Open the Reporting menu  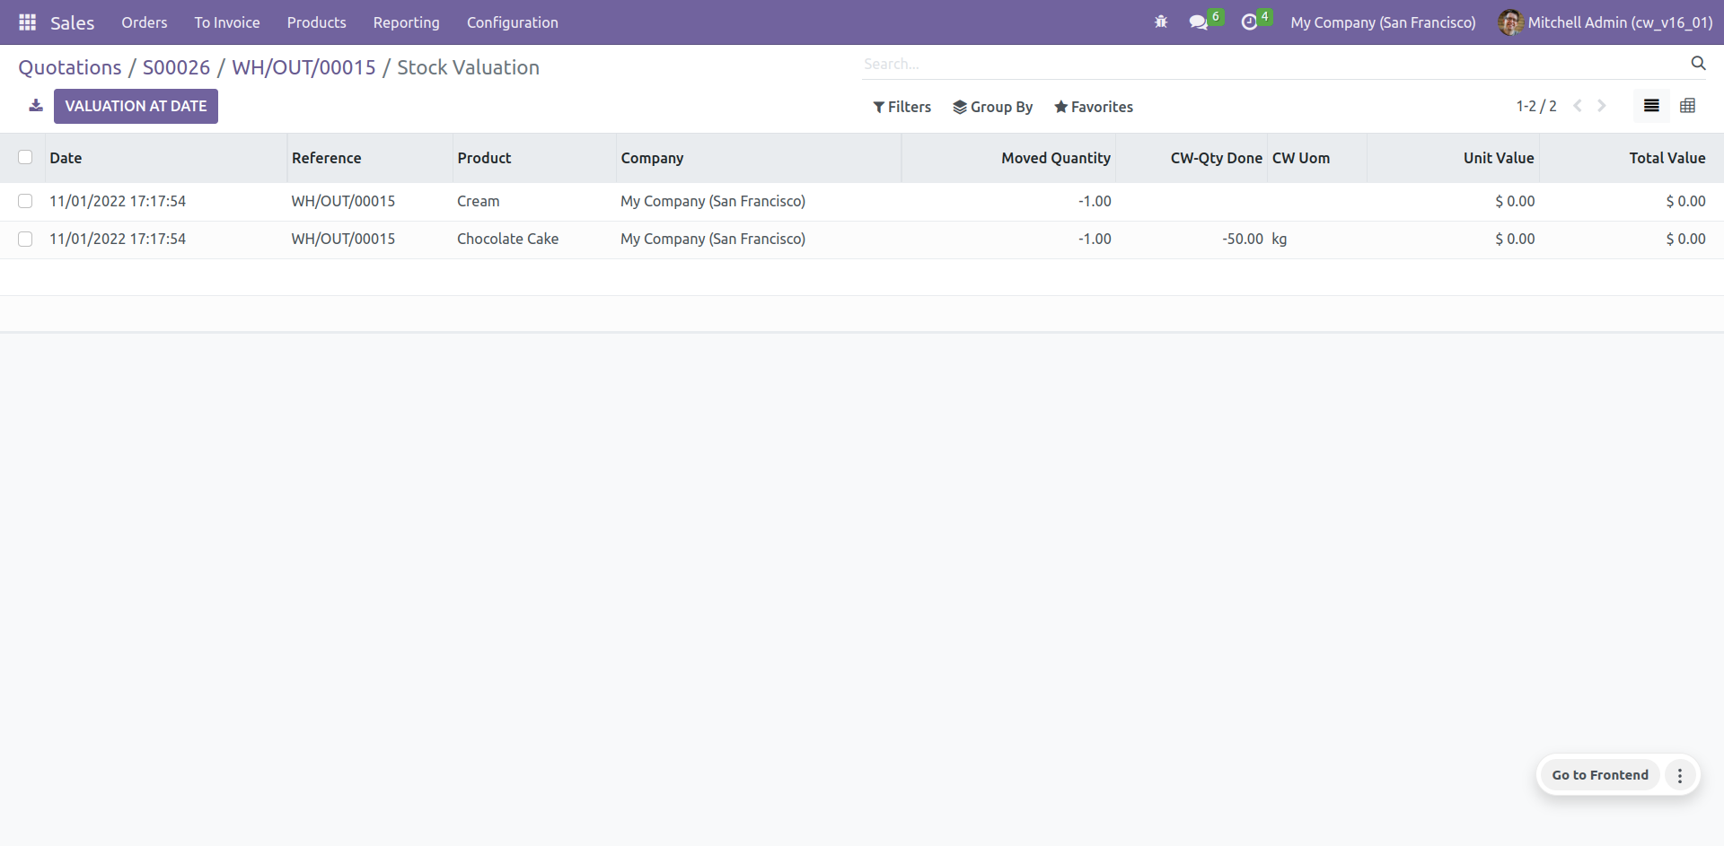point(407,22)
